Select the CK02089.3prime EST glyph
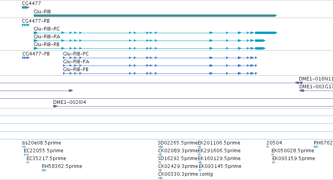 tap(160, 155)
